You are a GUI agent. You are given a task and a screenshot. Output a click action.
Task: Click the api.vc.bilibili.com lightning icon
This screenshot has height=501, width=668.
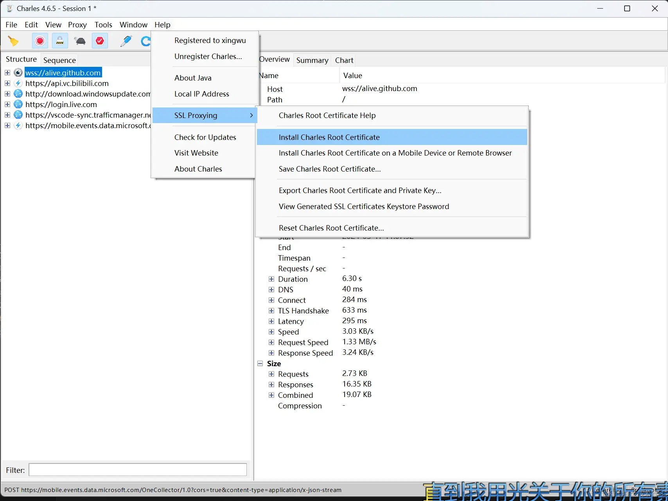pyautogui.click(x=18, y=83)
